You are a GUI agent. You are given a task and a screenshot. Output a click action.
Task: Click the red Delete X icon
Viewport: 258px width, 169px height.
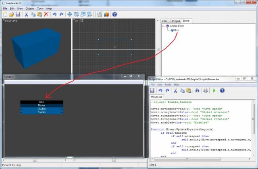click(x=46, y=14)
